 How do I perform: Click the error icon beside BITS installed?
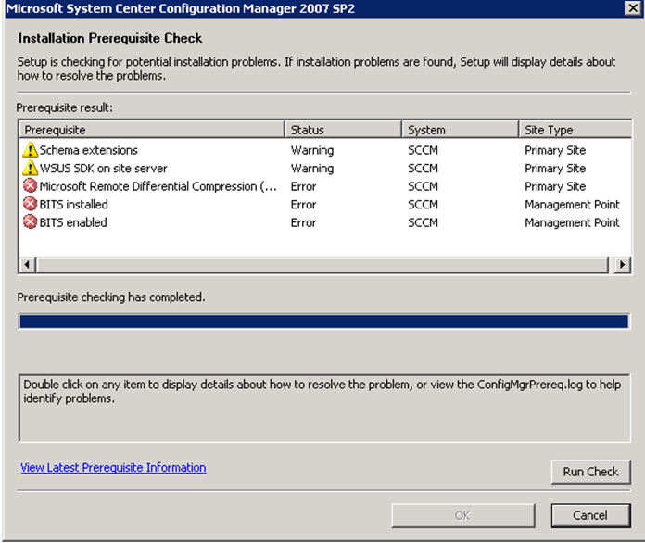pos(30,204)
